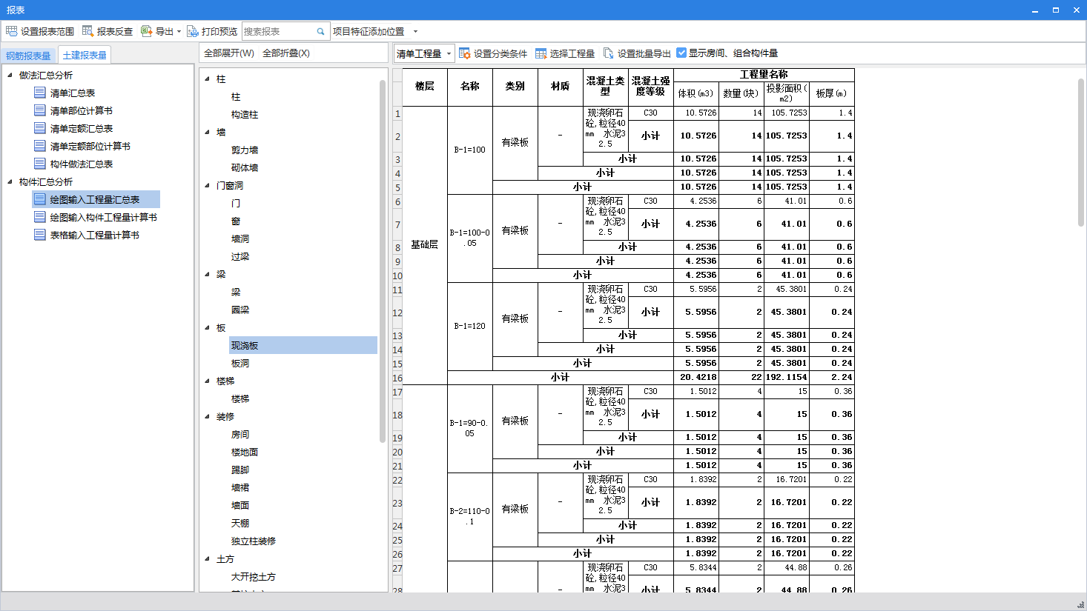Open the 导出 dropdown arrow
This screenshot has height=611, width=1087.
click(179, 31)
